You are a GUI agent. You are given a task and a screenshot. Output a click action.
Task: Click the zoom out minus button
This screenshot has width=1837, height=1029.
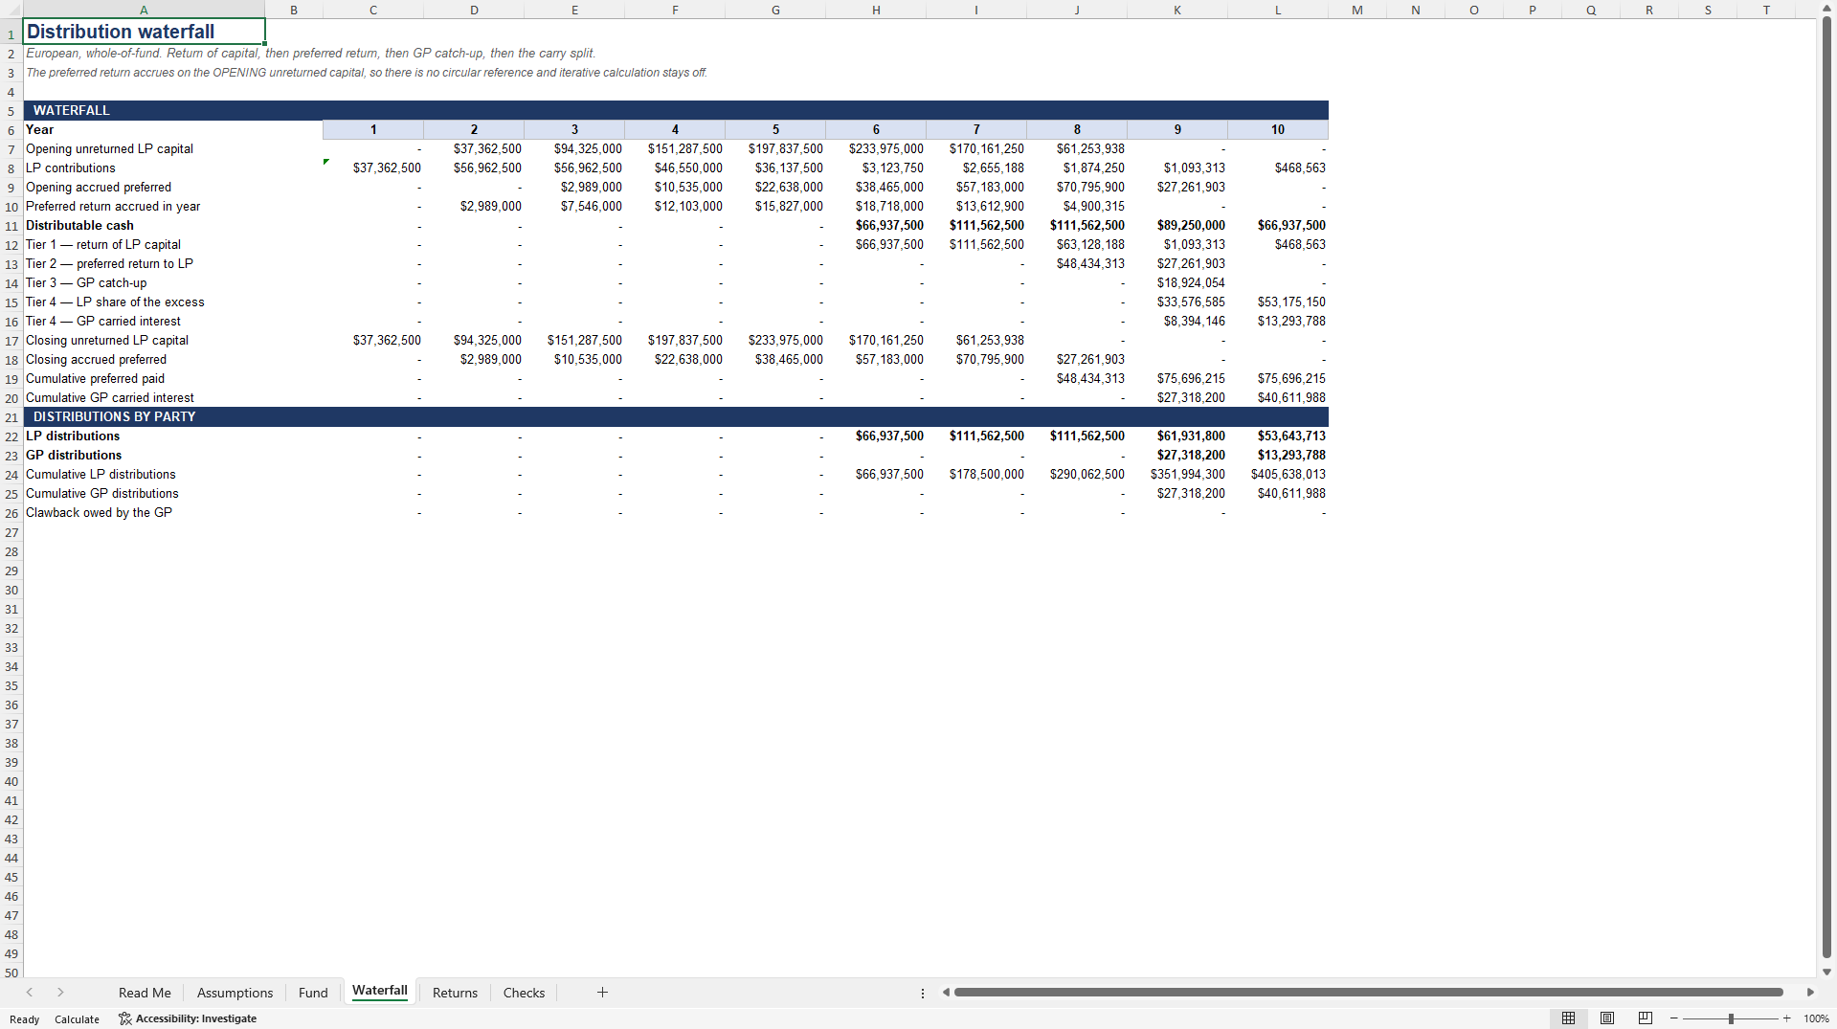tap(1673, 1018)
